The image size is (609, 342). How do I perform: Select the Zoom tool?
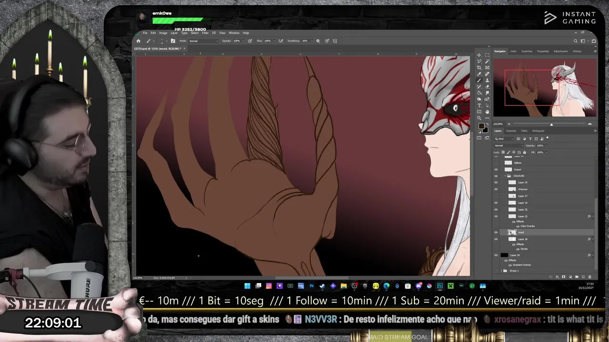[479, 118]
